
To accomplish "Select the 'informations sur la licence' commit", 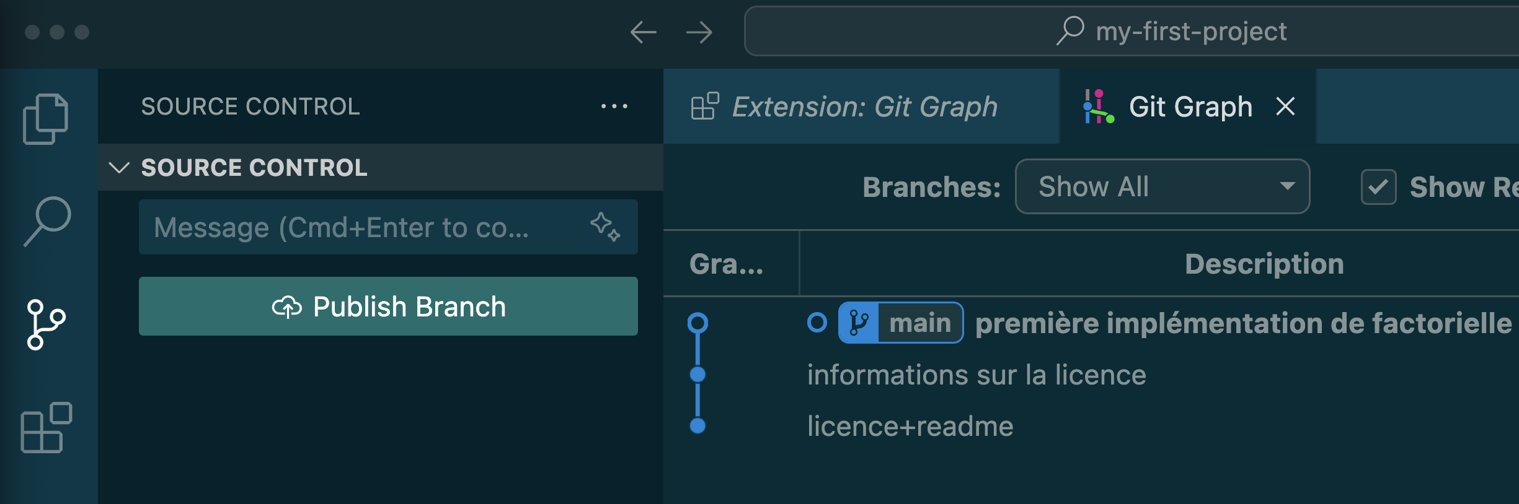I will point(976,375).
